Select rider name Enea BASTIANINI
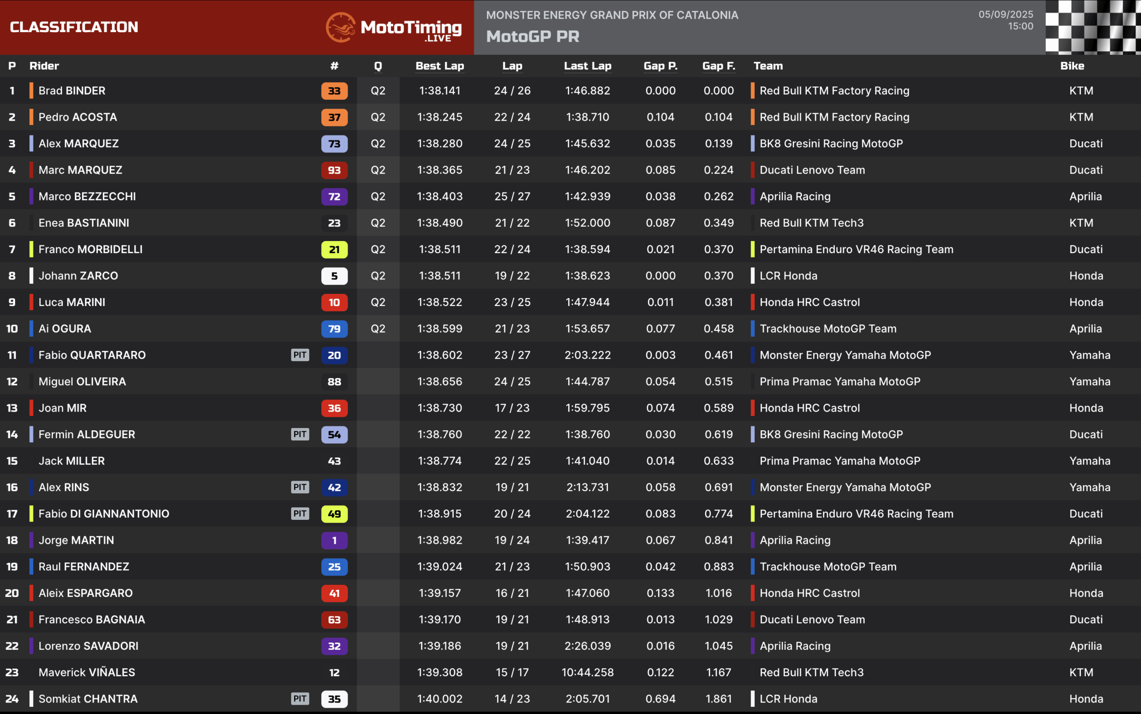Screen dimensions: 1141x714 (84, 223)
